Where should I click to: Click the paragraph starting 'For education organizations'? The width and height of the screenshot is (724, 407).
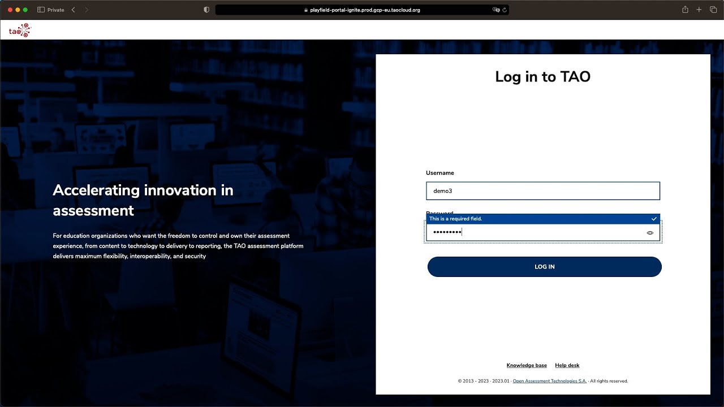[178, 246]
